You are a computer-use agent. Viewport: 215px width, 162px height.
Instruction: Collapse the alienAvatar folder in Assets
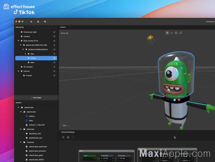coord(18,107)
